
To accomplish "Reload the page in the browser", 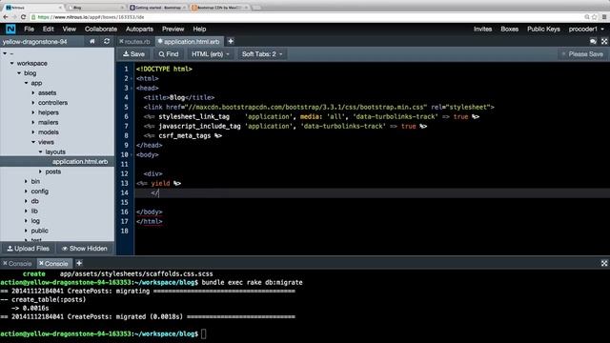I will (x=23, y=17).
